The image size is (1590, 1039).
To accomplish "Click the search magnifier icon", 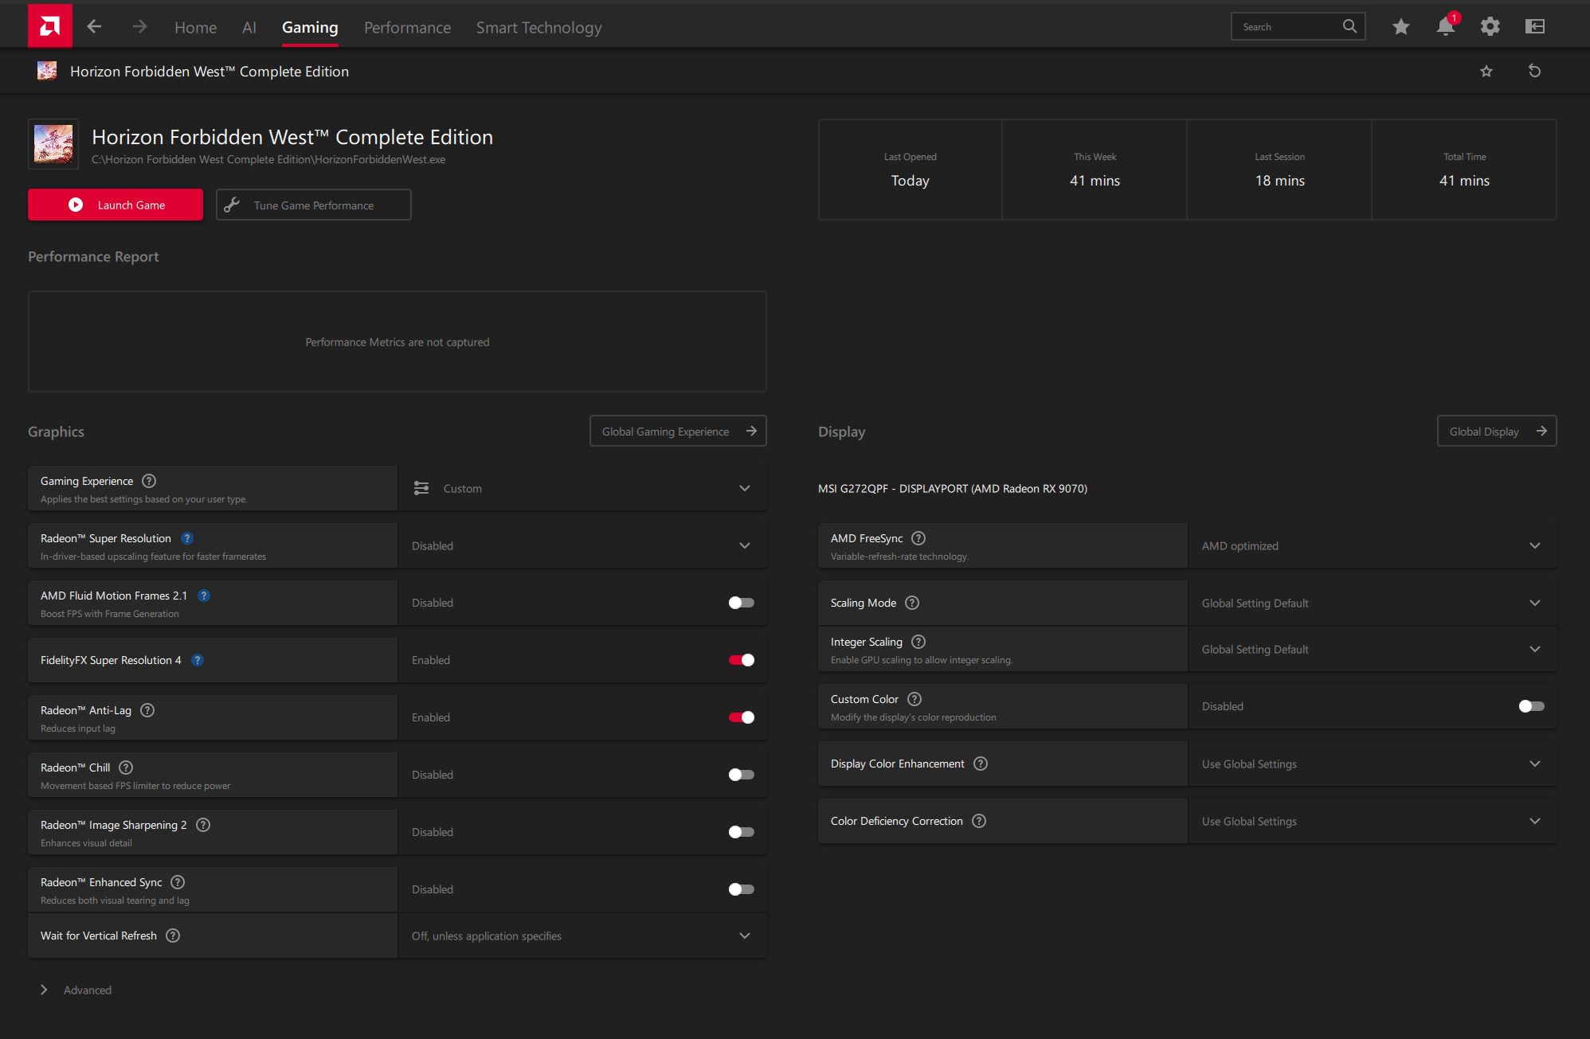I will [1349, 26].
